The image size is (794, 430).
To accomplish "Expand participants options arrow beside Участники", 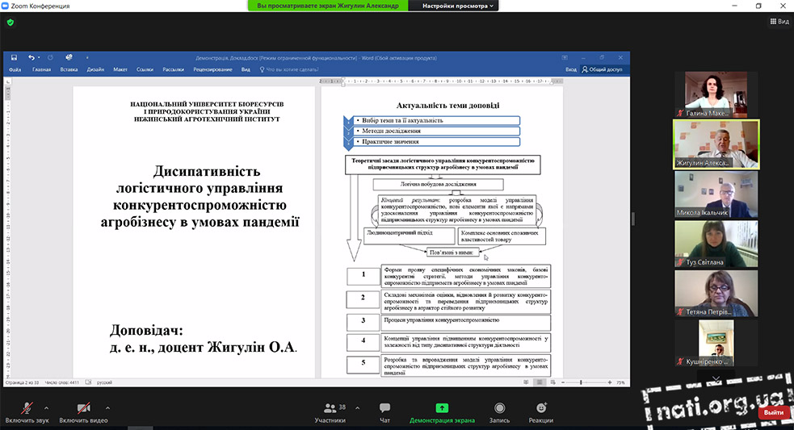I will [x=358, y=407].
